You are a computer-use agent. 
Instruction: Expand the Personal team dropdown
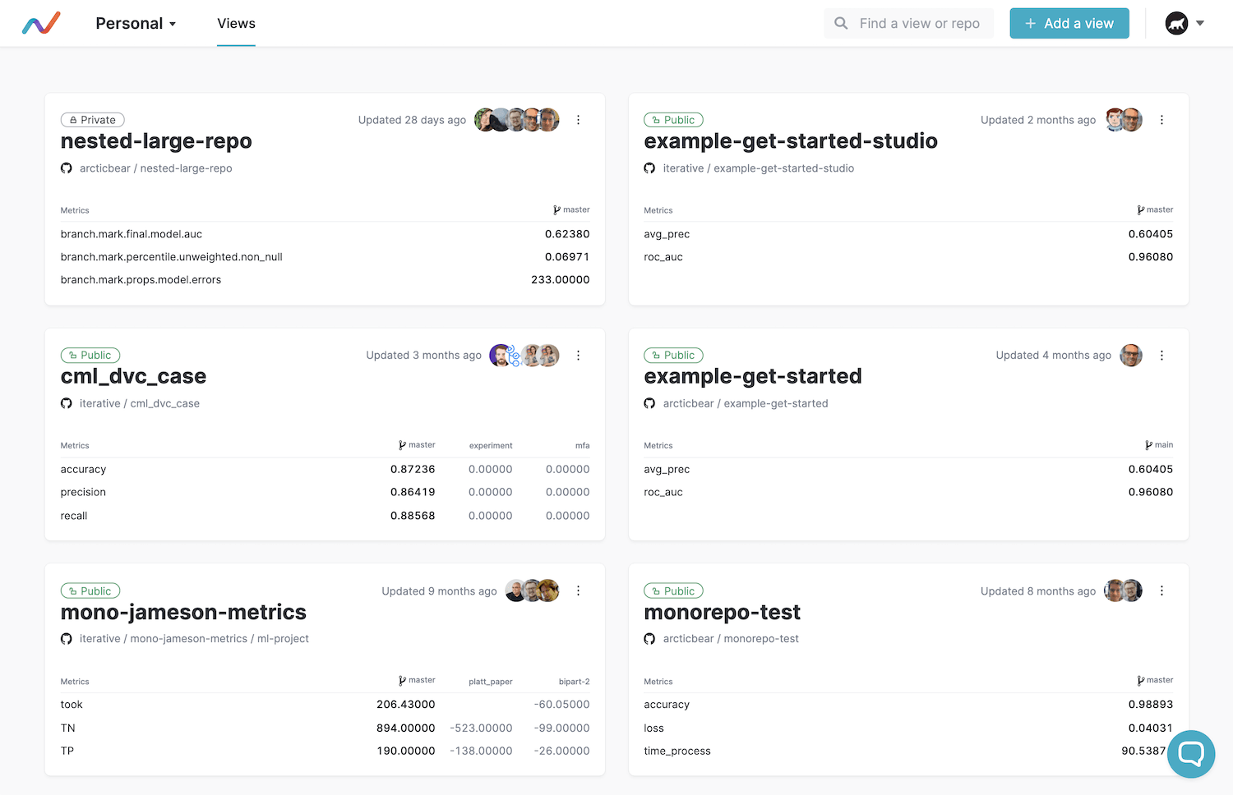(x=136, y=24)
